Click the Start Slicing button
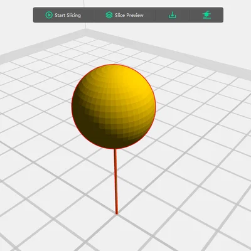 click(x=63, y=15)
